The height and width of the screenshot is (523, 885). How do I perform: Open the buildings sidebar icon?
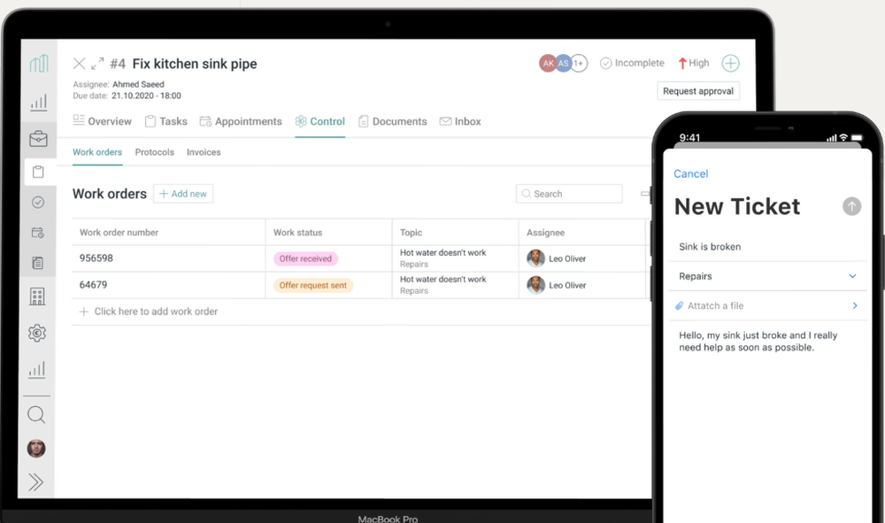click(x=37, y=296)
